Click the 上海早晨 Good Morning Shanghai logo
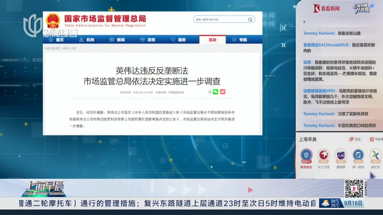383x215 pixels. click(x=44, y=188)
